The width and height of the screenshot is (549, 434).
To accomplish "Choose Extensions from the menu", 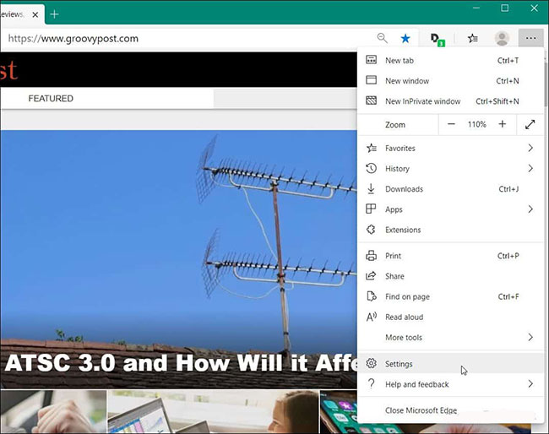I will (x=450, y=230).
